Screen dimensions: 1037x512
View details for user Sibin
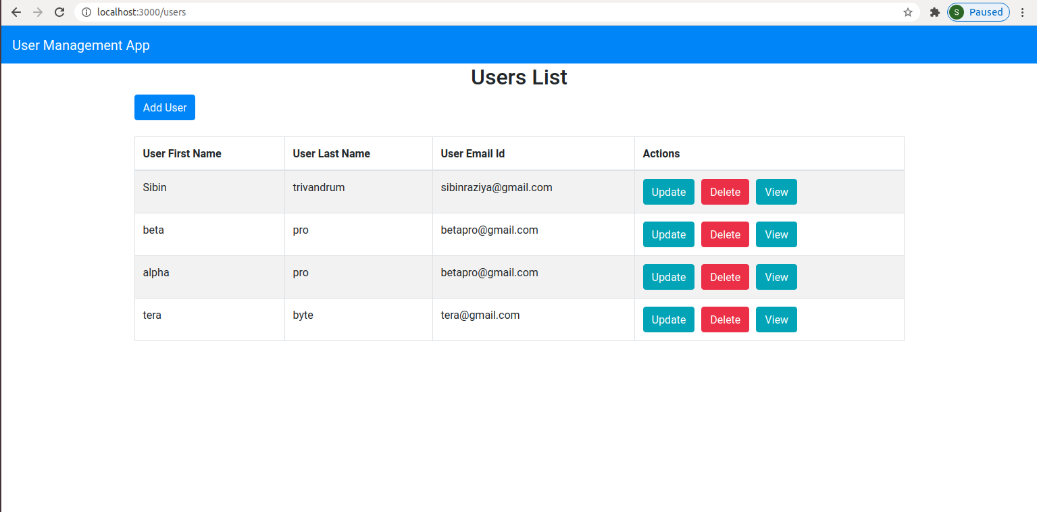click(776, 192)
